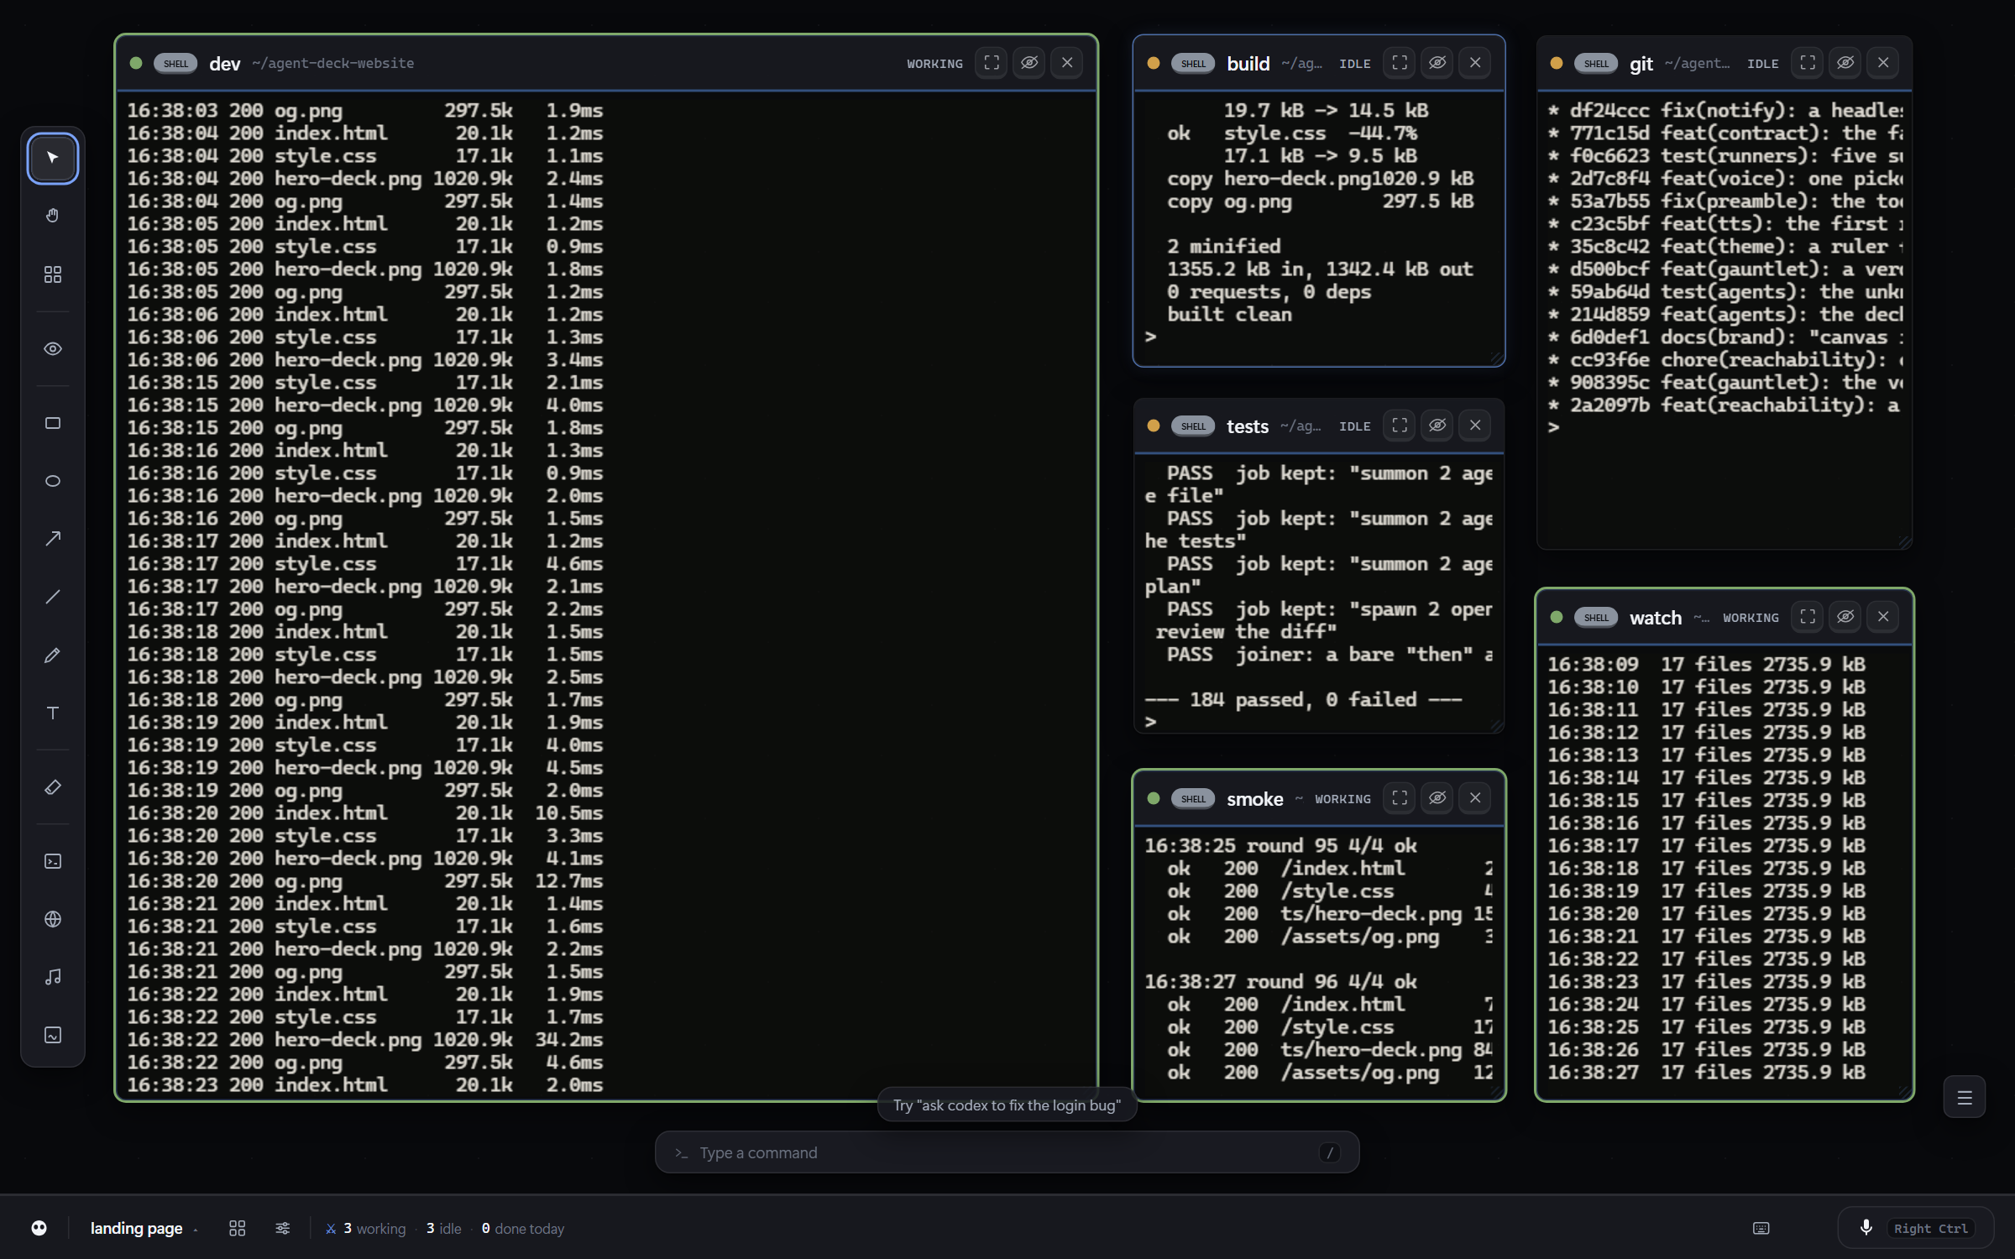The width and height of the screenshot is (2015, 1259).
Task: Click the ~/agent-deck-website path in dev panel
Action: coord(332,64)
